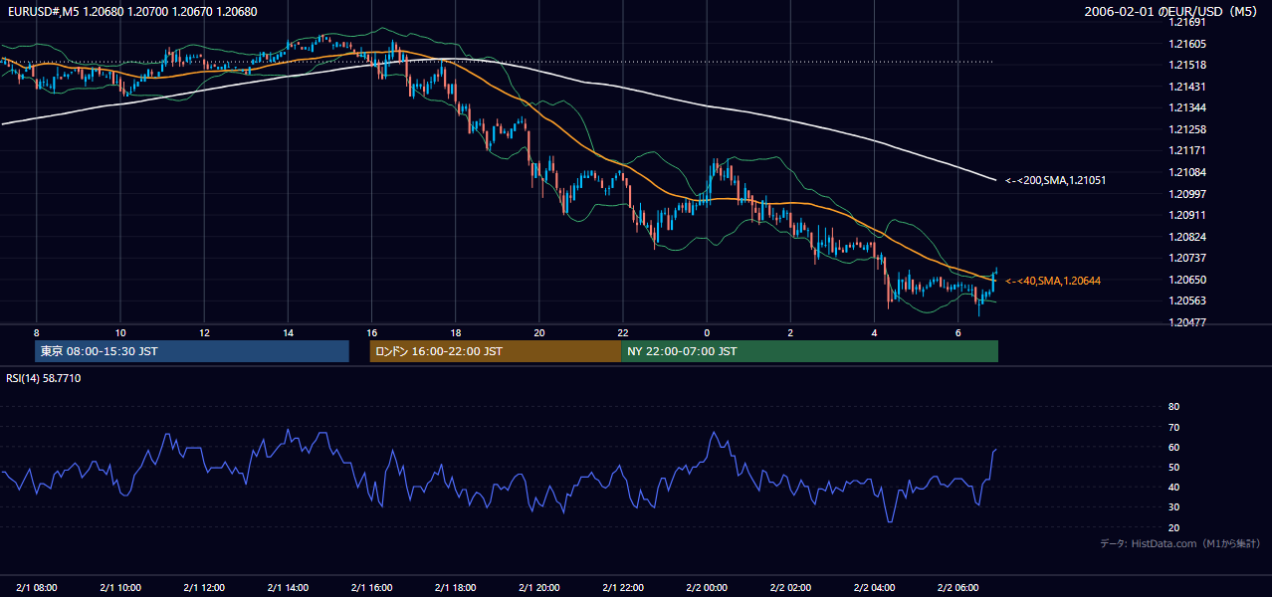Click price axis value 1.20650
The height and width of the screenshot is (597, 1272).
[x=1186, y=280]
